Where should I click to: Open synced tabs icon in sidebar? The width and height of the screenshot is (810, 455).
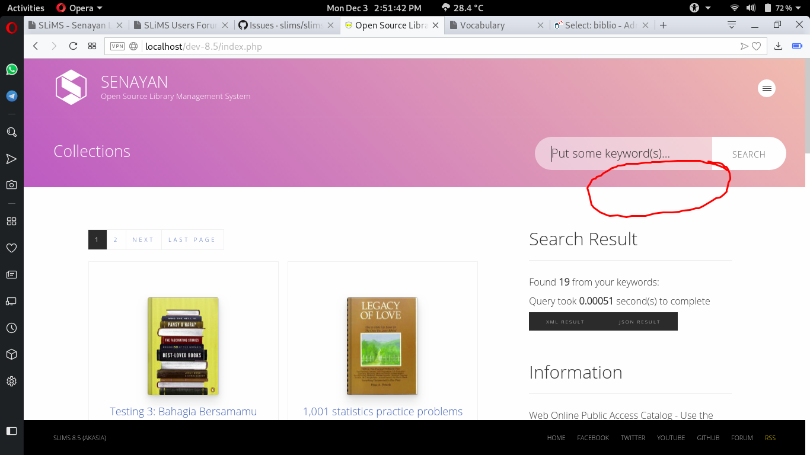coord(11,301)
